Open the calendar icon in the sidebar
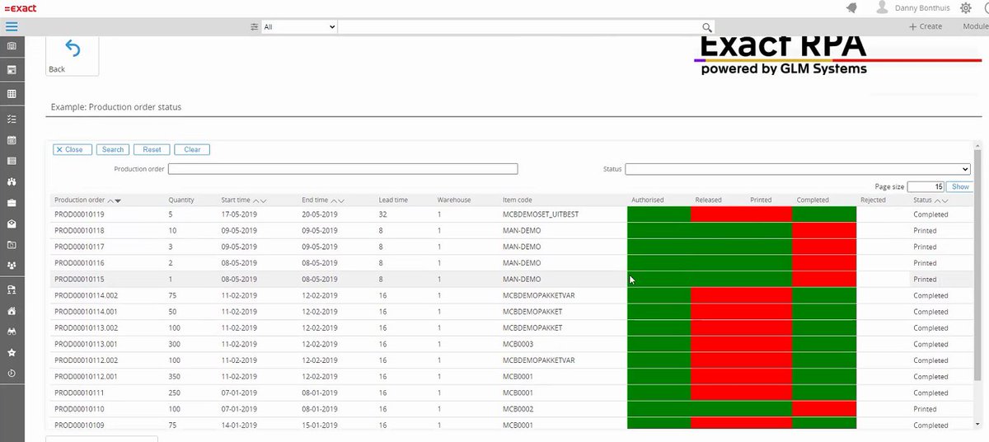Screen dimensions: 989x442 pyautogui.click(x=12, y=140)
